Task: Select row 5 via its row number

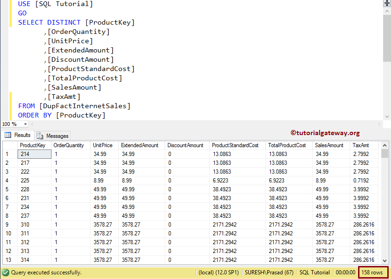Action: (x=7, y=189)
